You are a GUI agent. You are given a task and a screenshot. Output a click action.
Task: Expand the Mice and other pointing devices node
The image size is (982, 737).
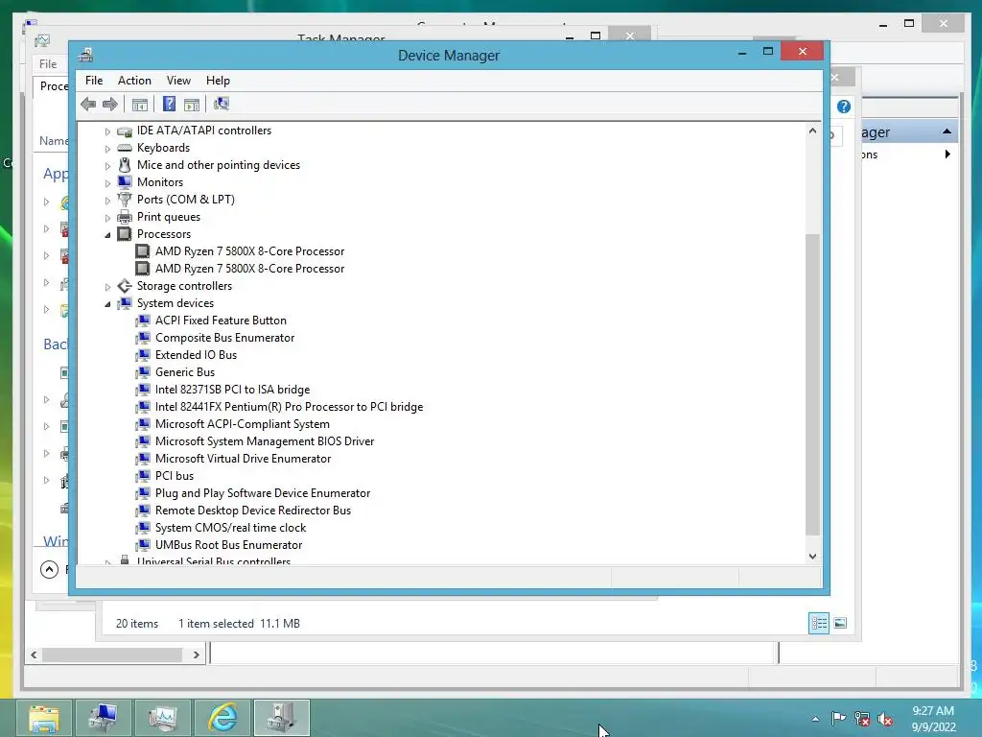click(107, 166)
